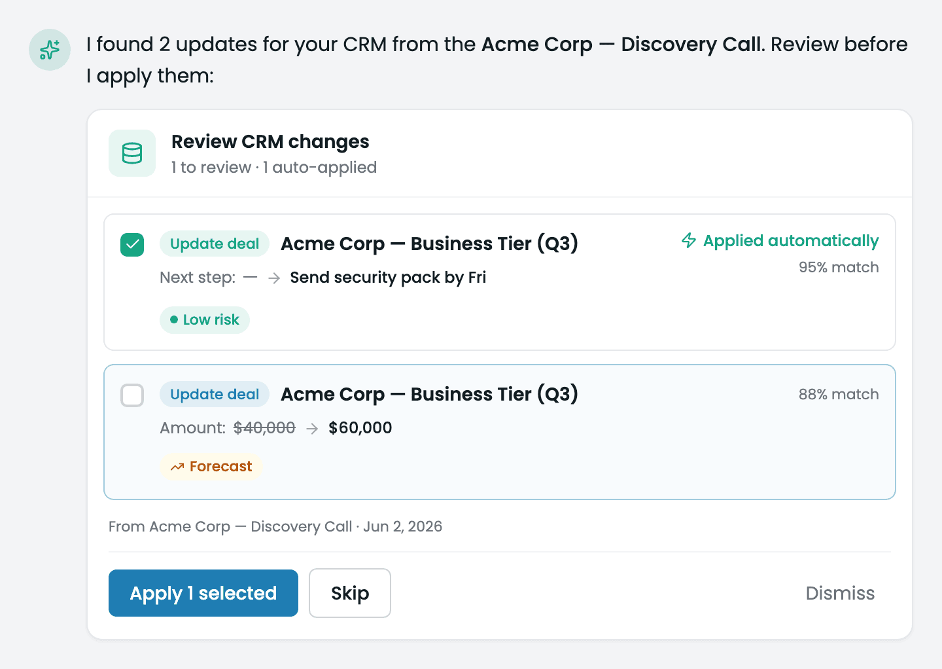Click Update deal tag on Next step card
The height and width of the screenshot is (669, 942).
tap(215, 244)
